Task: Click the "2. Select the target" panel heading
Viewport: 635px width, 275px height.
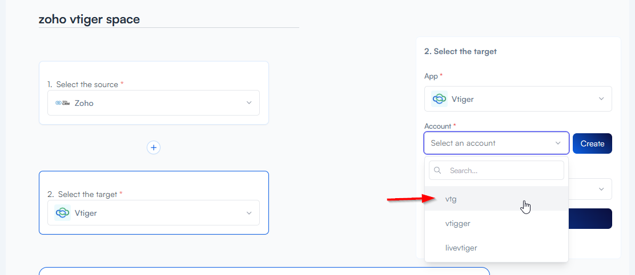Action: coord(460,51)
